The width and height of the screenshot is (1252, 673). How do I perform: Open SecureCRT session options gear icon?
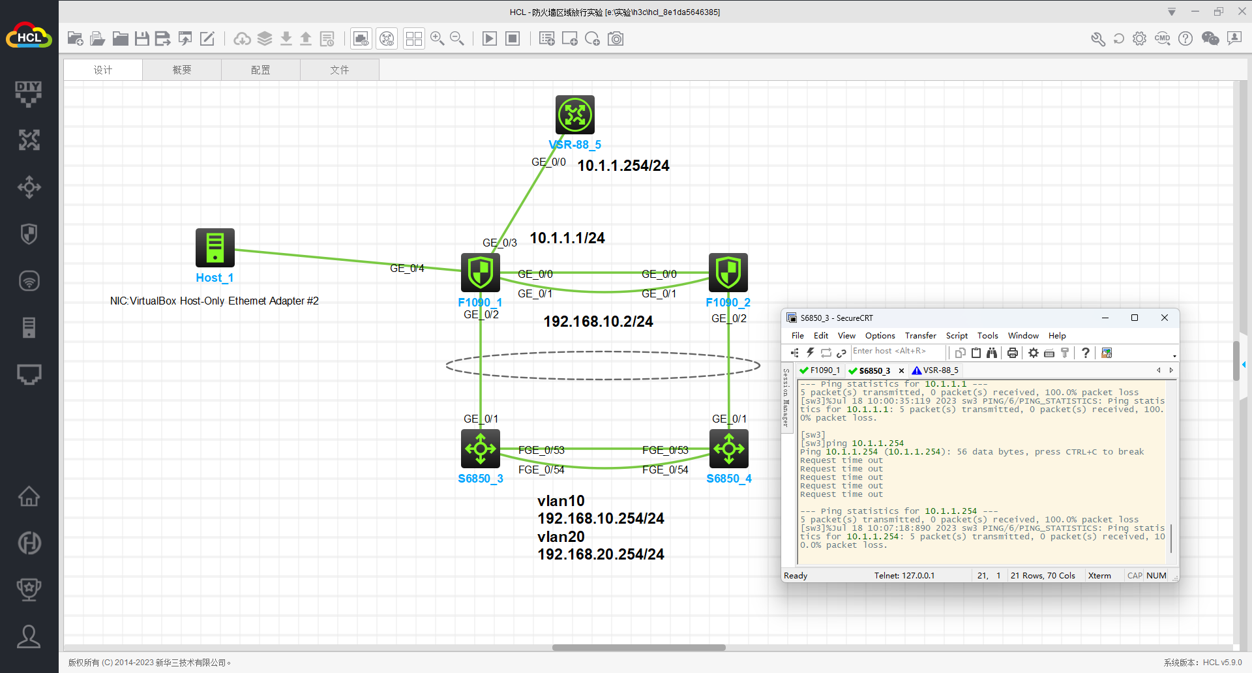pyautogui.click(x=1034, y=353)
